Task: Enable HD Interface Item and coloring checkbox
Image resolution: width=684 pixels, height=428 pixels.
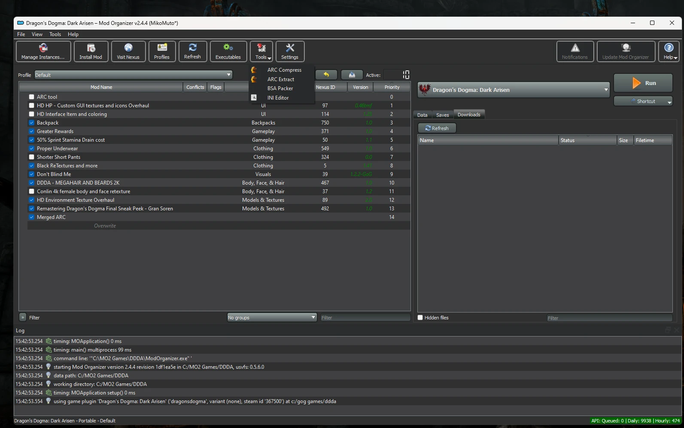Action: pos(31,114)
